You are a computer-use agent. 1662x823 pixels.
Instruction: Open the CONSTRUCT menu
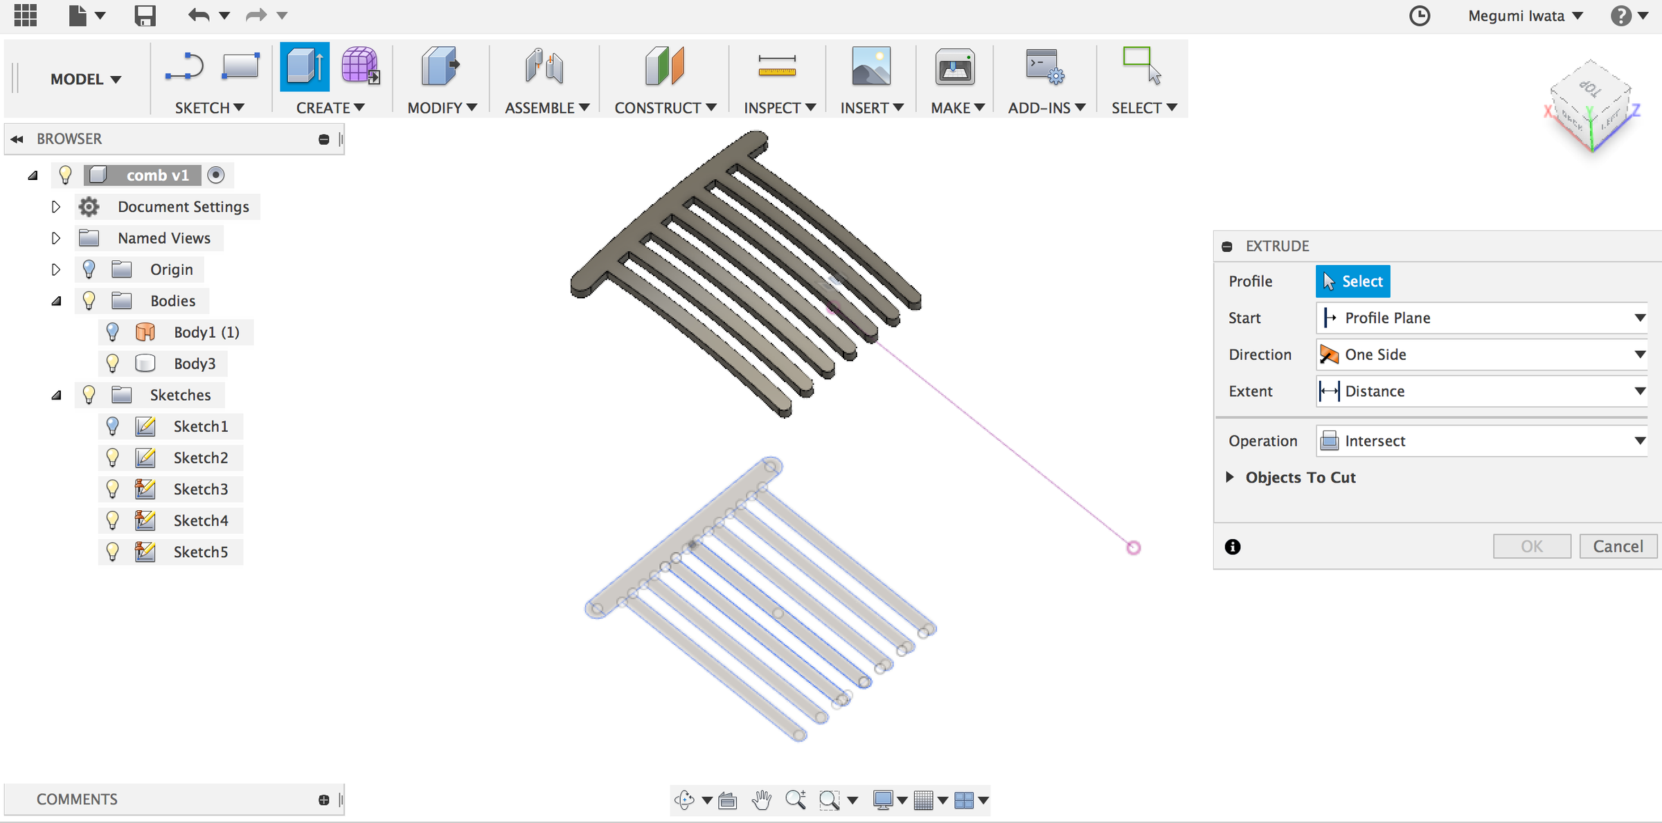[x=663, y=107]
